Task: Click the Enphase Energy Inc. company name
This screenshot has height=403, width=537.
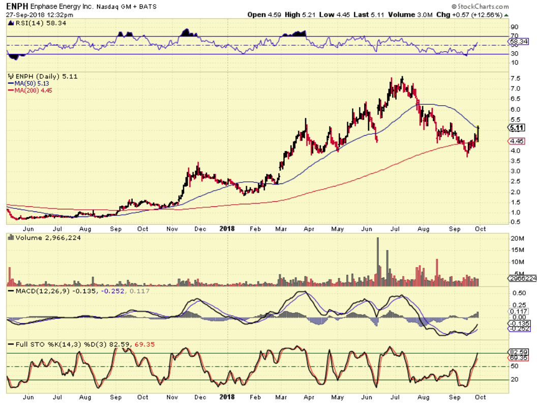Action: [x=62, y=7]
